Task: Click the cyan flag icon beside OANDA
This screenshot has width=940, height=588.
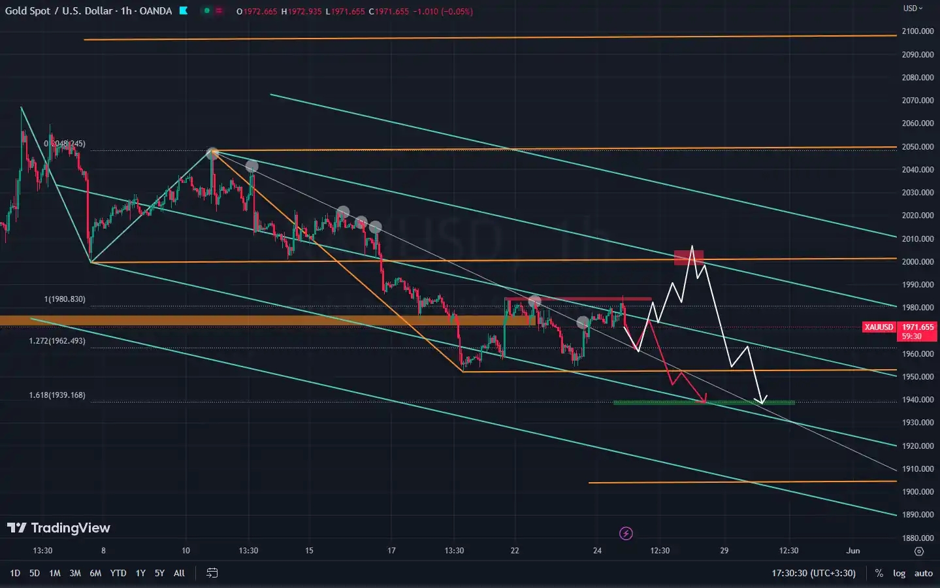Action: click(x=184, y=10)
